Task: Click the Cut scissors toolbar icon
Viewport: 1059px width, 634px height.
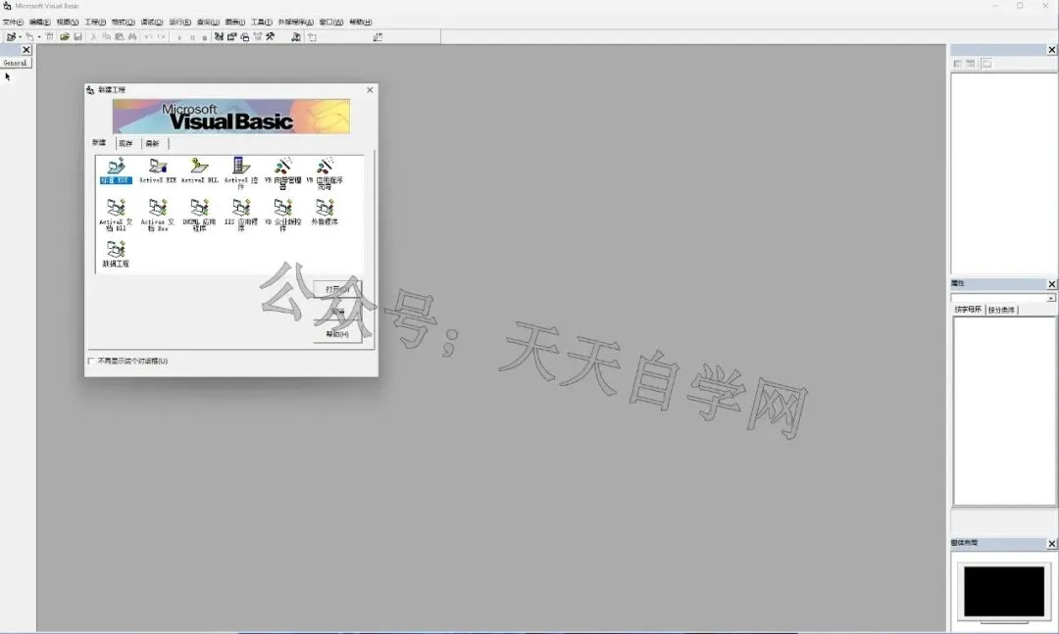Action: point(93,37)
